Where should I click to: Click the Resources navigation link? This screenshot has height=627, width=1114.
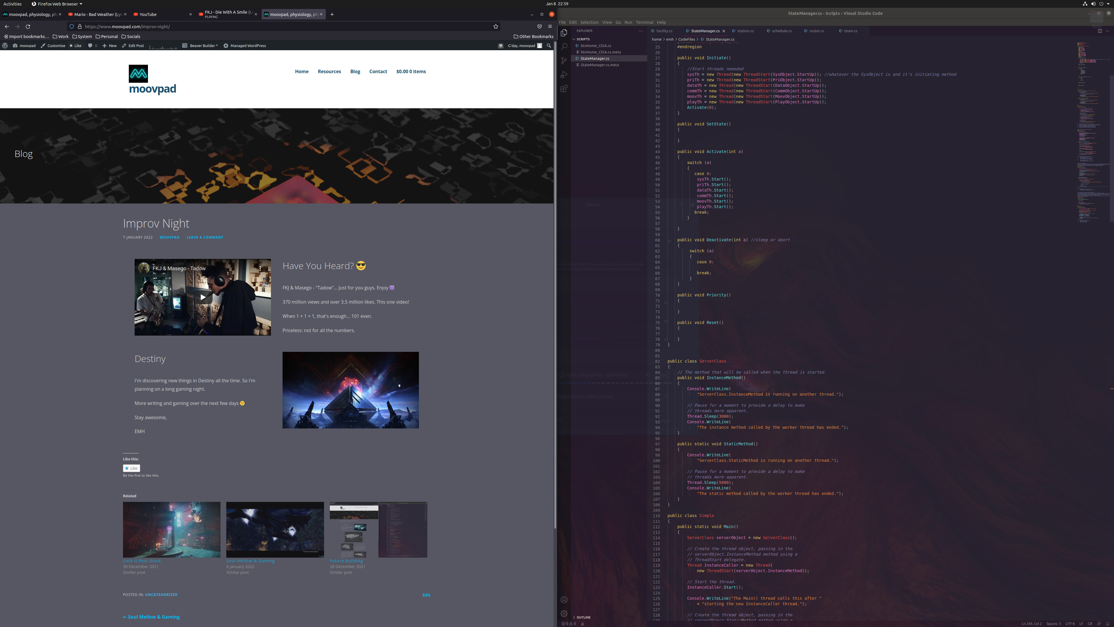[329, 71]
